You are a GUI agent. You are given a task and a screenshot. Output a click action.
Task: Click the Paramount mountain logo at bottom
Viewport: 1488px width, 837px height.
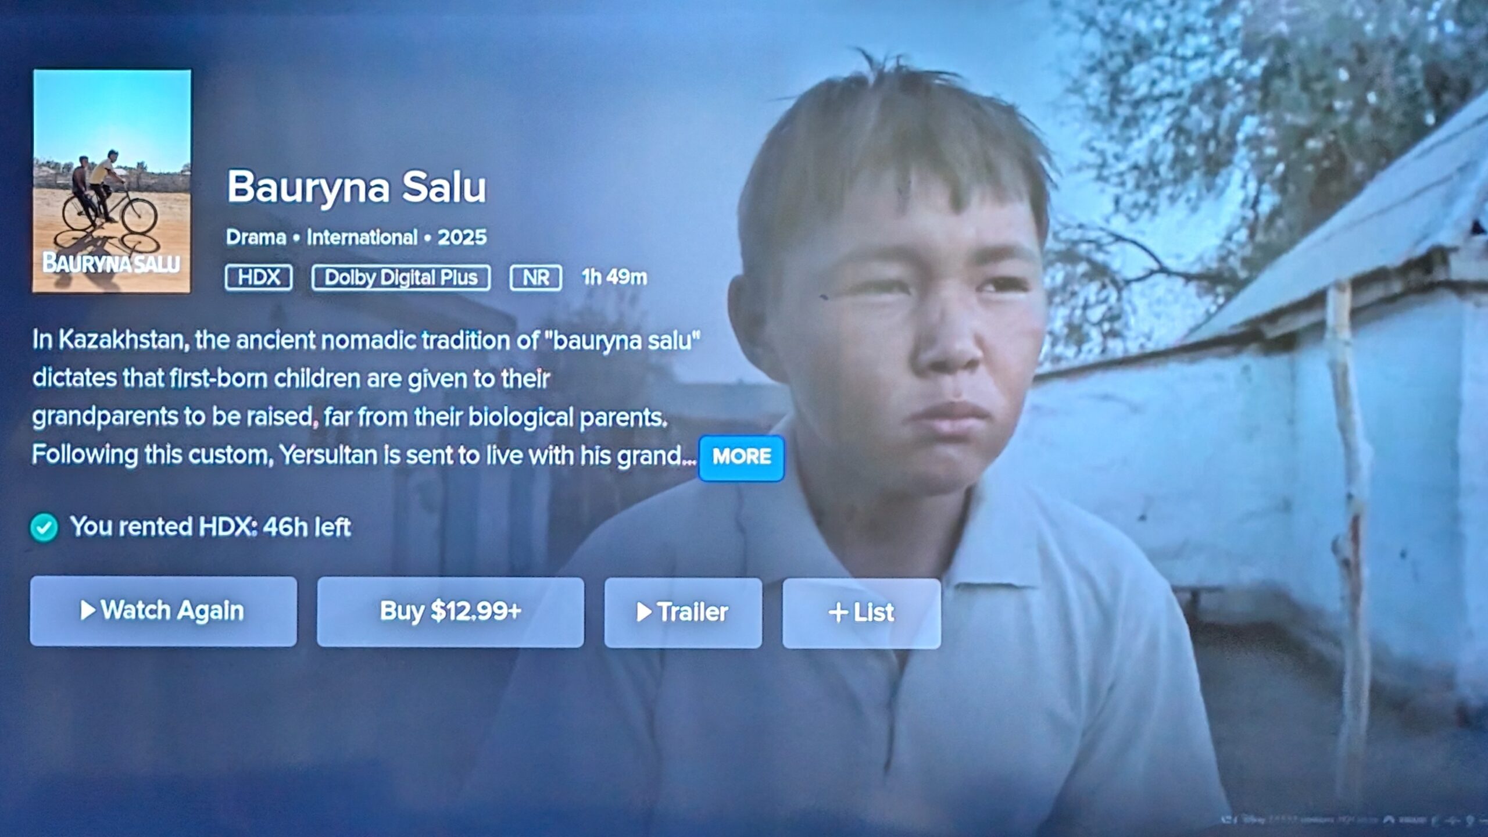click(1389, 820)
